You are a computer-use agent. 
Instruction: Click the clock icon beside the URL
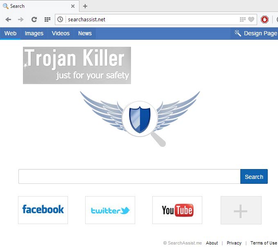tap(60, 19)
